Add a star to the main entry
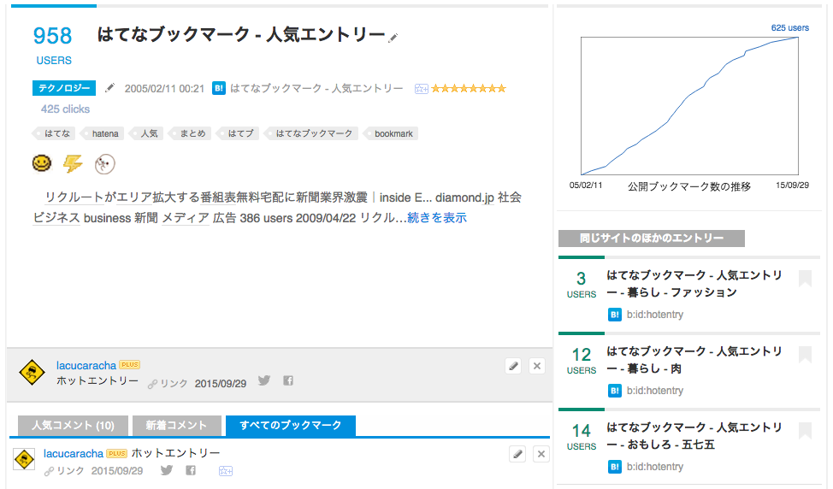The height and width of the screenshot is (489, 833). coord(422,89)
